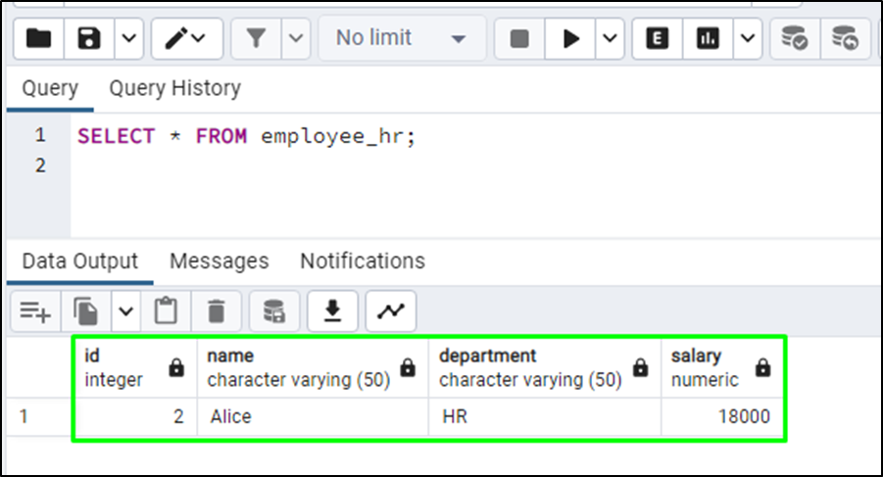Click the Explain Analyze chart icon
This screenshot has width=883, height=477.
pos(708,38)
